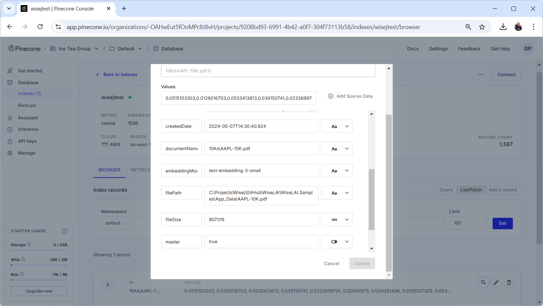Click the API keys lock icon
This screenshot has height=306, width=543.
click(10, 141)
